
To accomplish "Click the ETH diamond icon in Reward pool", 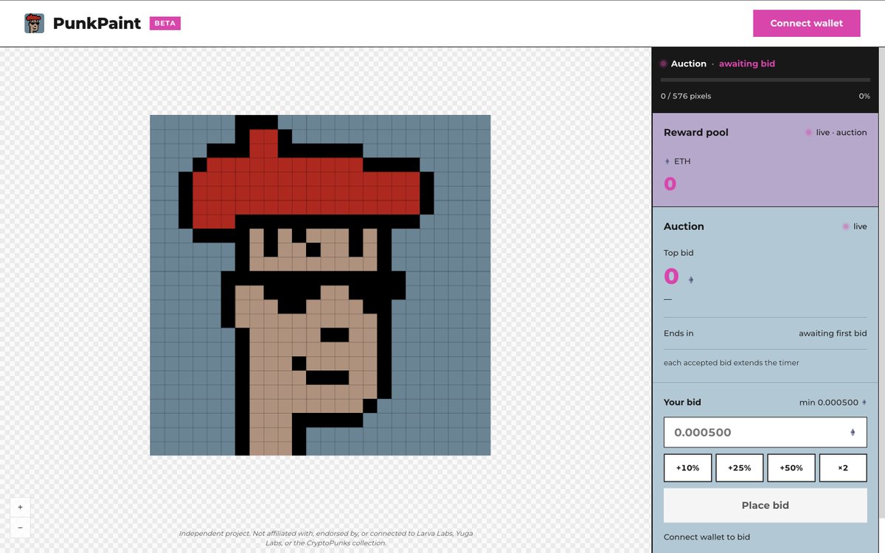I will (667, 161).
